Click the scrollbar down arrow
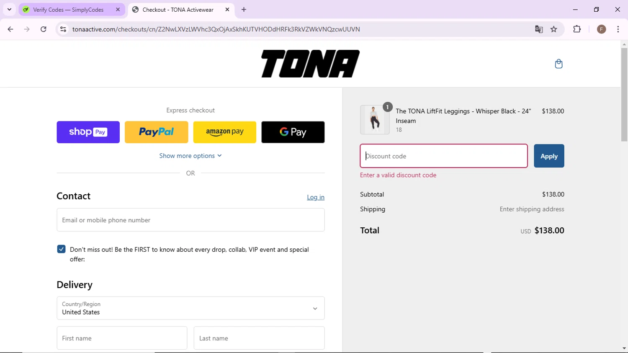This screenshot has height=353, width=628. [x=624, y=348]
